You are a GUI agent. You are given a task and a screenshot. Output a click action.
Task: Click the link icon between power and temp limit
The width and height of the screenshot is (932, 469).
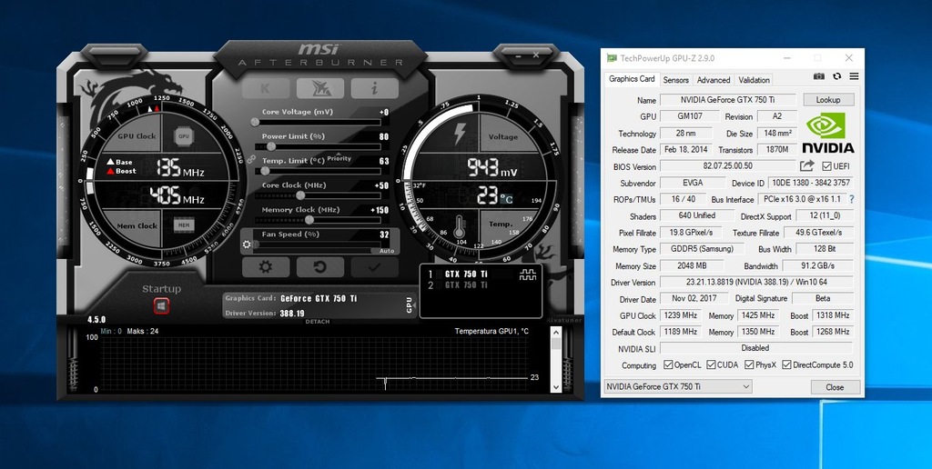[x=251, y=160]
